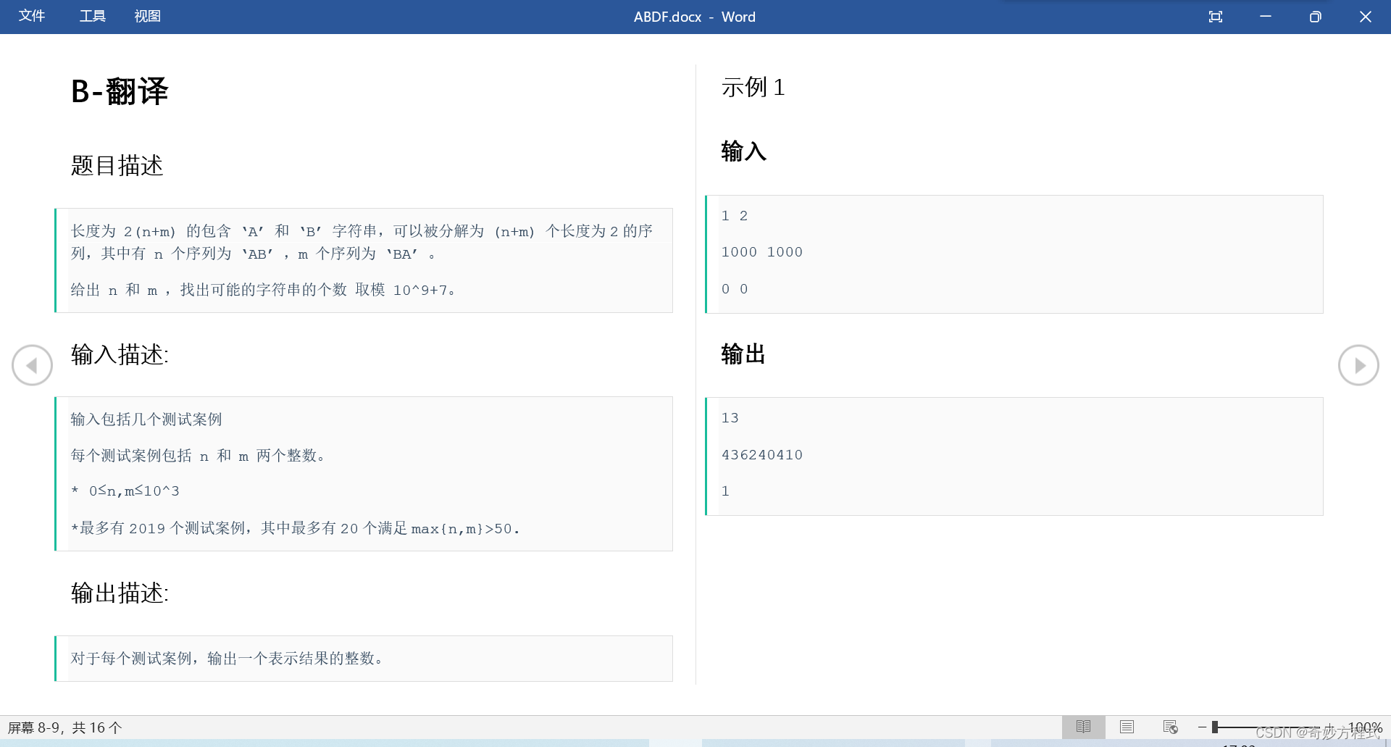The image size is (1391, 747).
Task: Click the bold 输入 heading
Action: coord(744,151)
